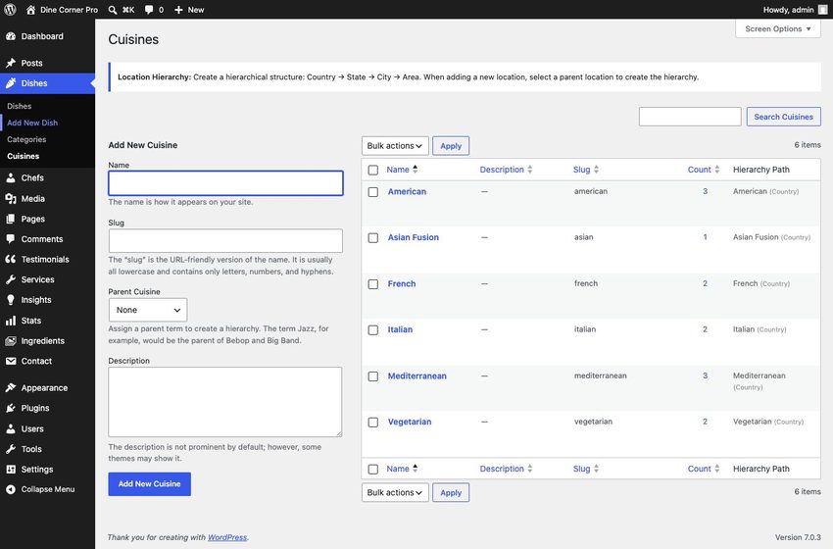Open the Mediterranean cuisine link
833x549 pixels.
point(417,375)
